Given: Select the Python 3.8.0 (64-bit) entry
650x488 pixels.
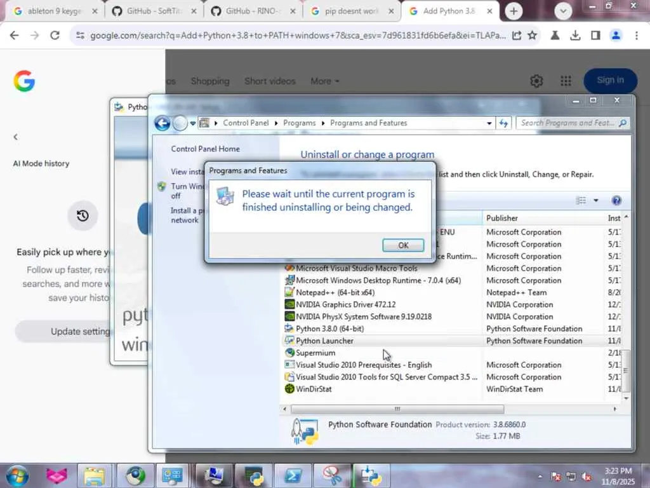Looking at the screenshot, I should pyautogui.click(x=452, y=329).
